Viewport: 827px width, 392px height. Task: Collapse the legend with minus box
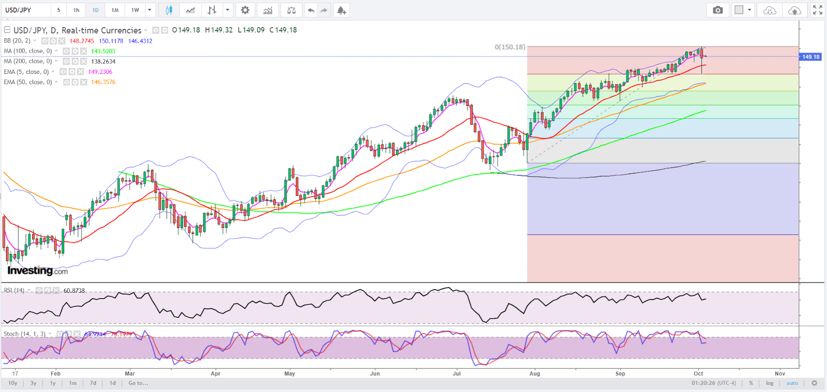pyautogui.click(x=7, y=30)
